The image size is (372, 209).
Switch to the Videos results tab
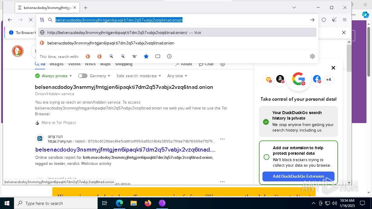coord(74,64)
